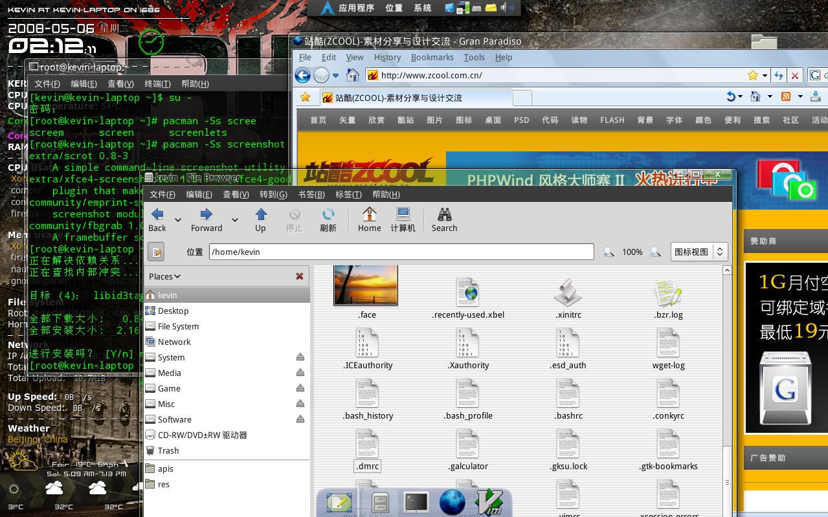Select .recently-used.xbel file icon
The width and height of the screenshot is (828, 517).
[467, 292]
